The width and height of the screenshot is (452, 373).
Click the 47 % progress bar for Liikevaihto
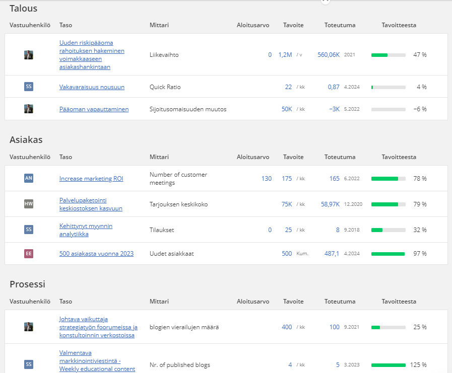tap(388, 55)
